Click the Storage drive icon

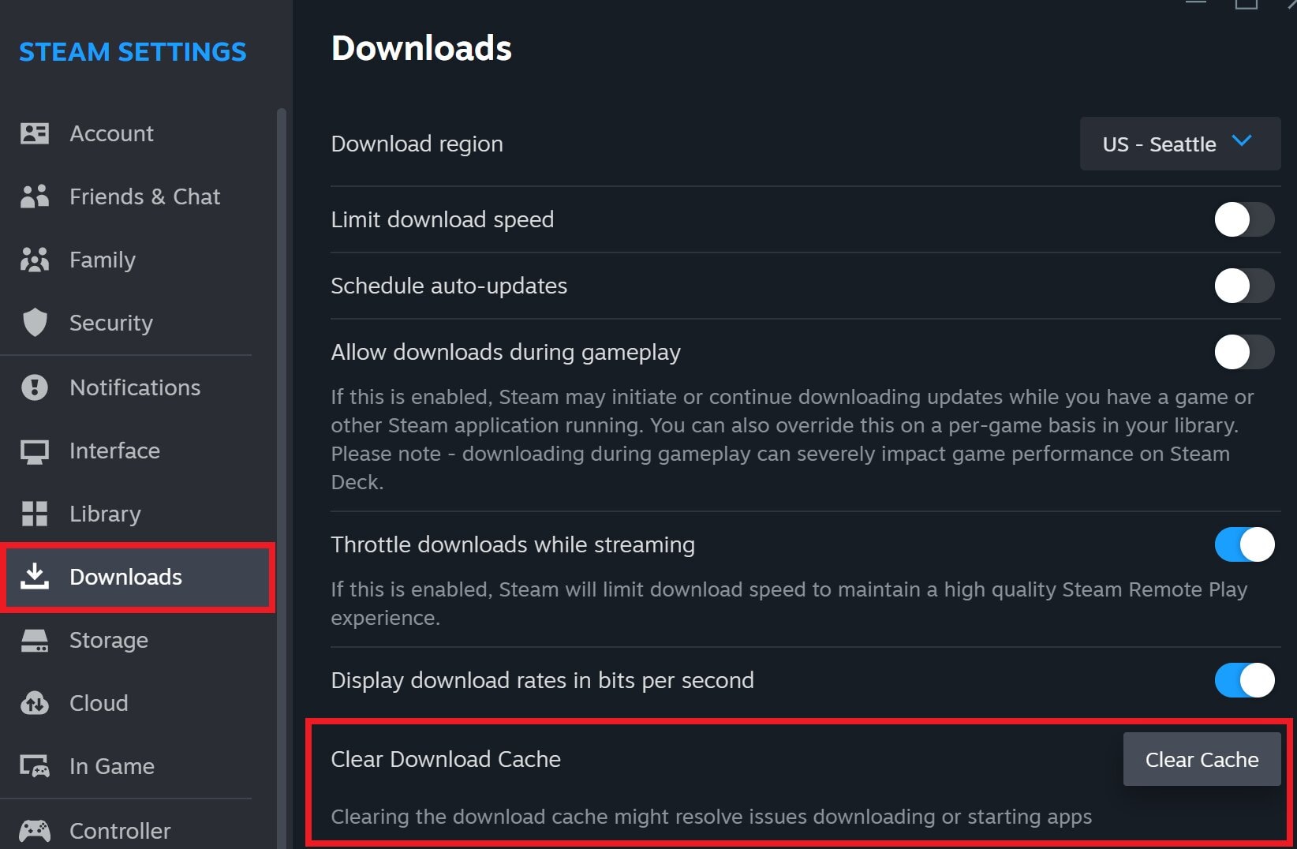point(35,641)
